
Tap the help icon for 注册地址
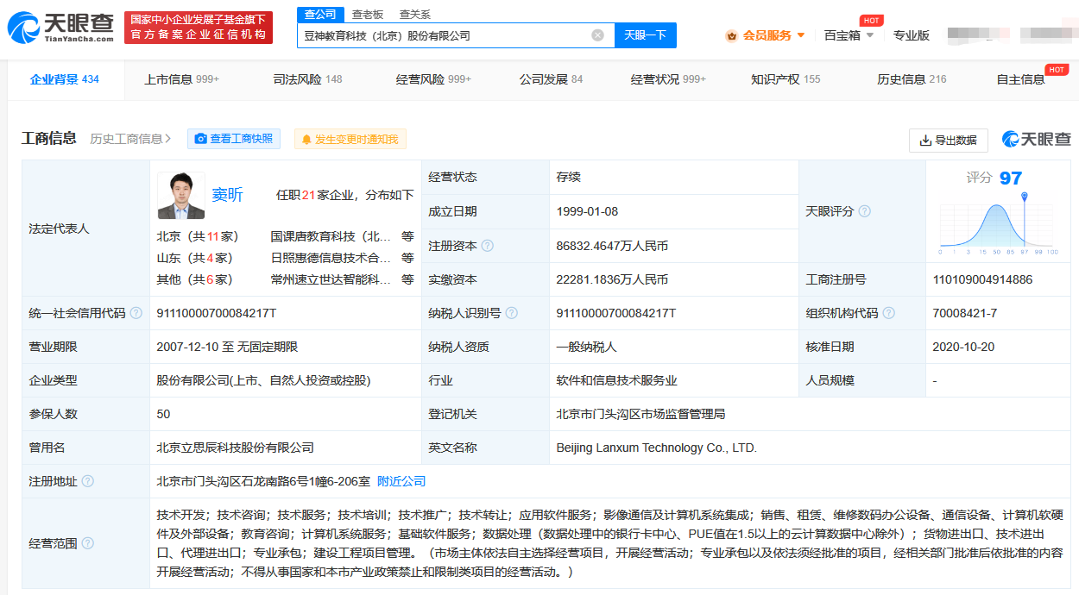click(x=88, y=481)
